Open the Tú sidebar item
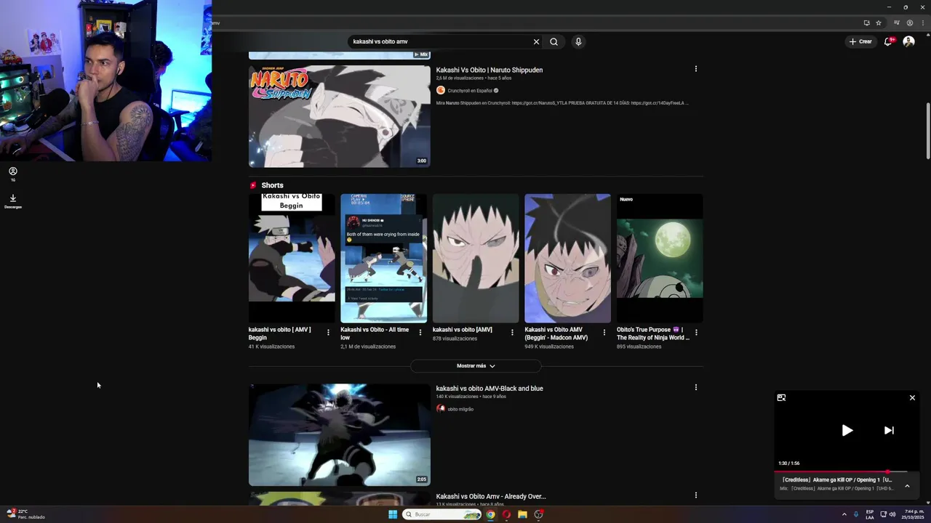 pyautogui.click(x=13, y=174)
